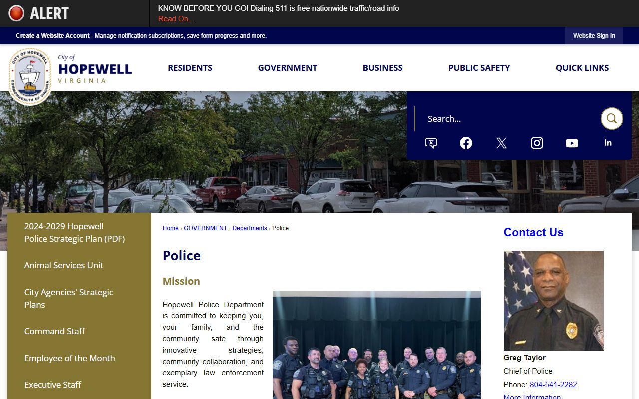Open the YouTube icon
Viewport: 639px width, 399px height.
572,143
